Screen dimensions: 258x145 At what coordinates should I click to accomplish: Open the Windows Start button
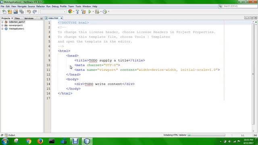5,141
